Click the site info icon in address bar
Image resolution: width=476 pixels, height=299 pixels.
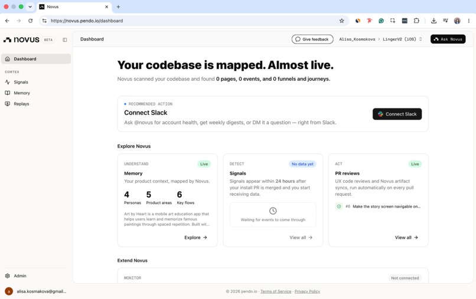44,21
